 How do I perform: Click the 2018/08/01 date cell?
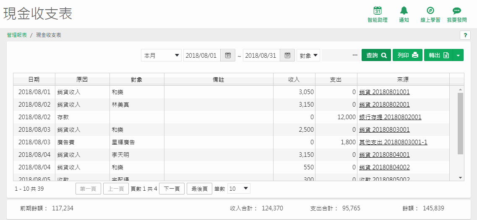tap(34, 92)
